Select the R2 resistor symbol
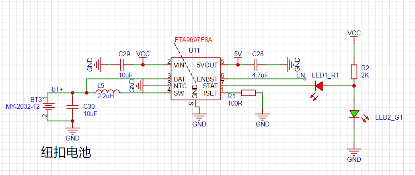 tap(354, 71)
